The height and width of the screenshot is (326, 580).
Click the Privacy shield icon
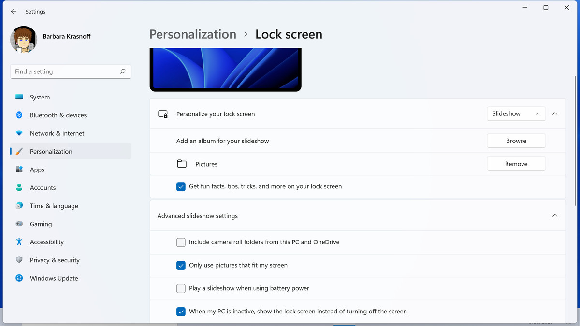[x=19, y=260]
